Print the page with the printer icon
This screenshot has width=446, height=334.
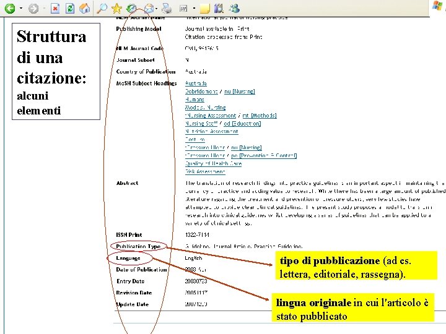click(x=167, y=9)
